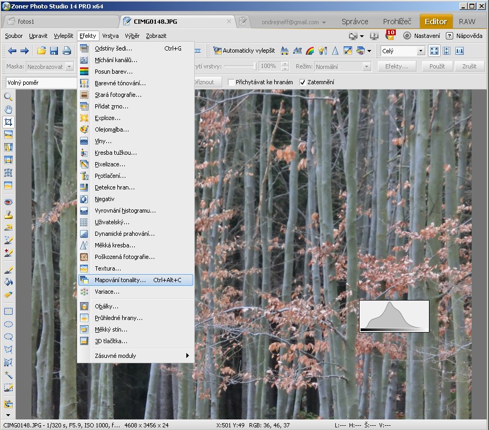
Task: Select the Zoom magnifier tool
Action: tap(8, 97)
